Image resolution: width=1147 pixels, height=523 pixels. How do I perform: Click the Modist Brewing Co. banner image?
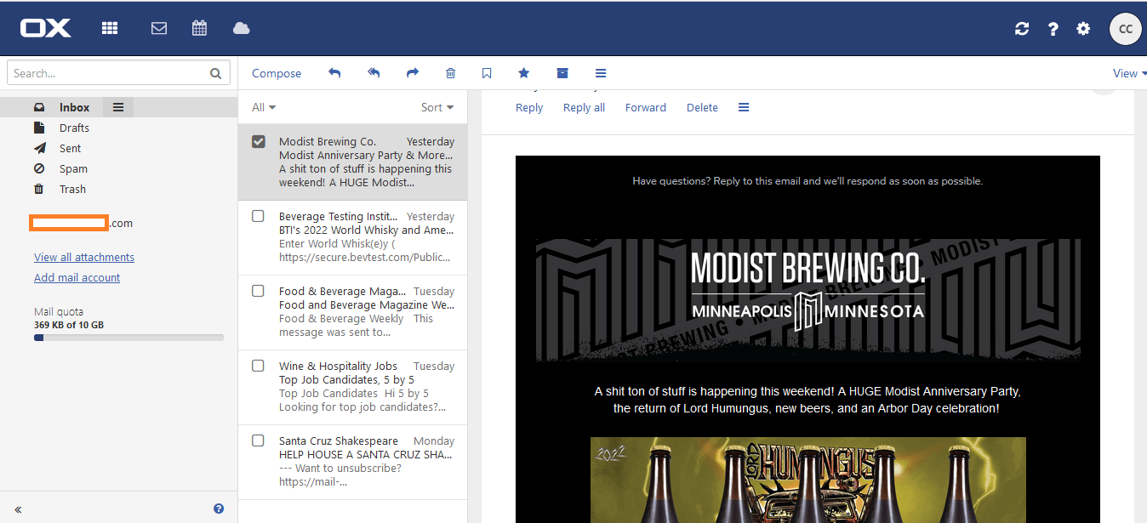808,300
